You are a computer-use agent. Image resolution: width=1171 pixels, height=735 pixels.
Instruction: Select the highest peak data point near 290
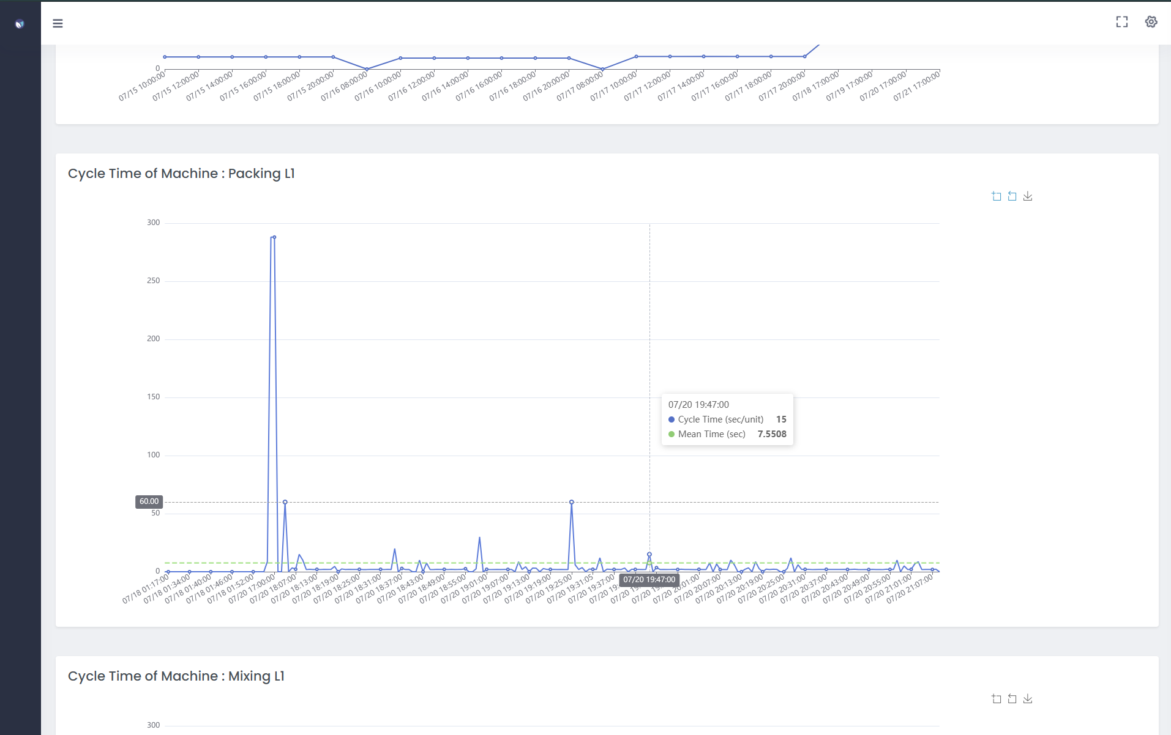point(274,237)
